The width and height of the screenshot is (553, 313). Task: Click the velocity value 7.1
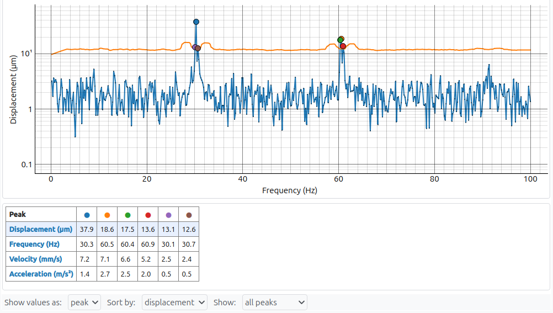(x=105, y=259)
